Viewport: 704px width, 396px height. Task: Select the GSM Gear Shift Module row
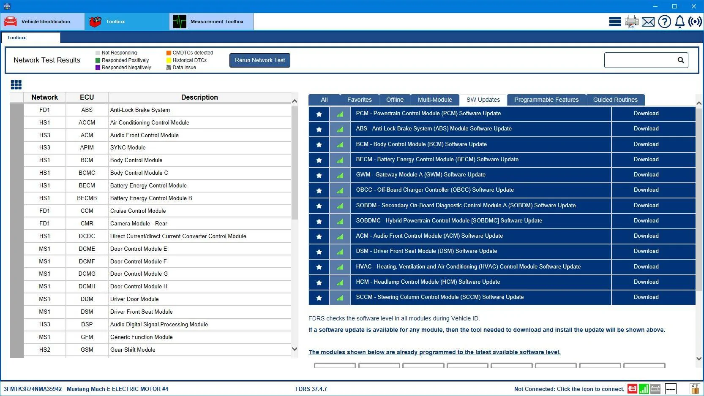pos(157,350)
